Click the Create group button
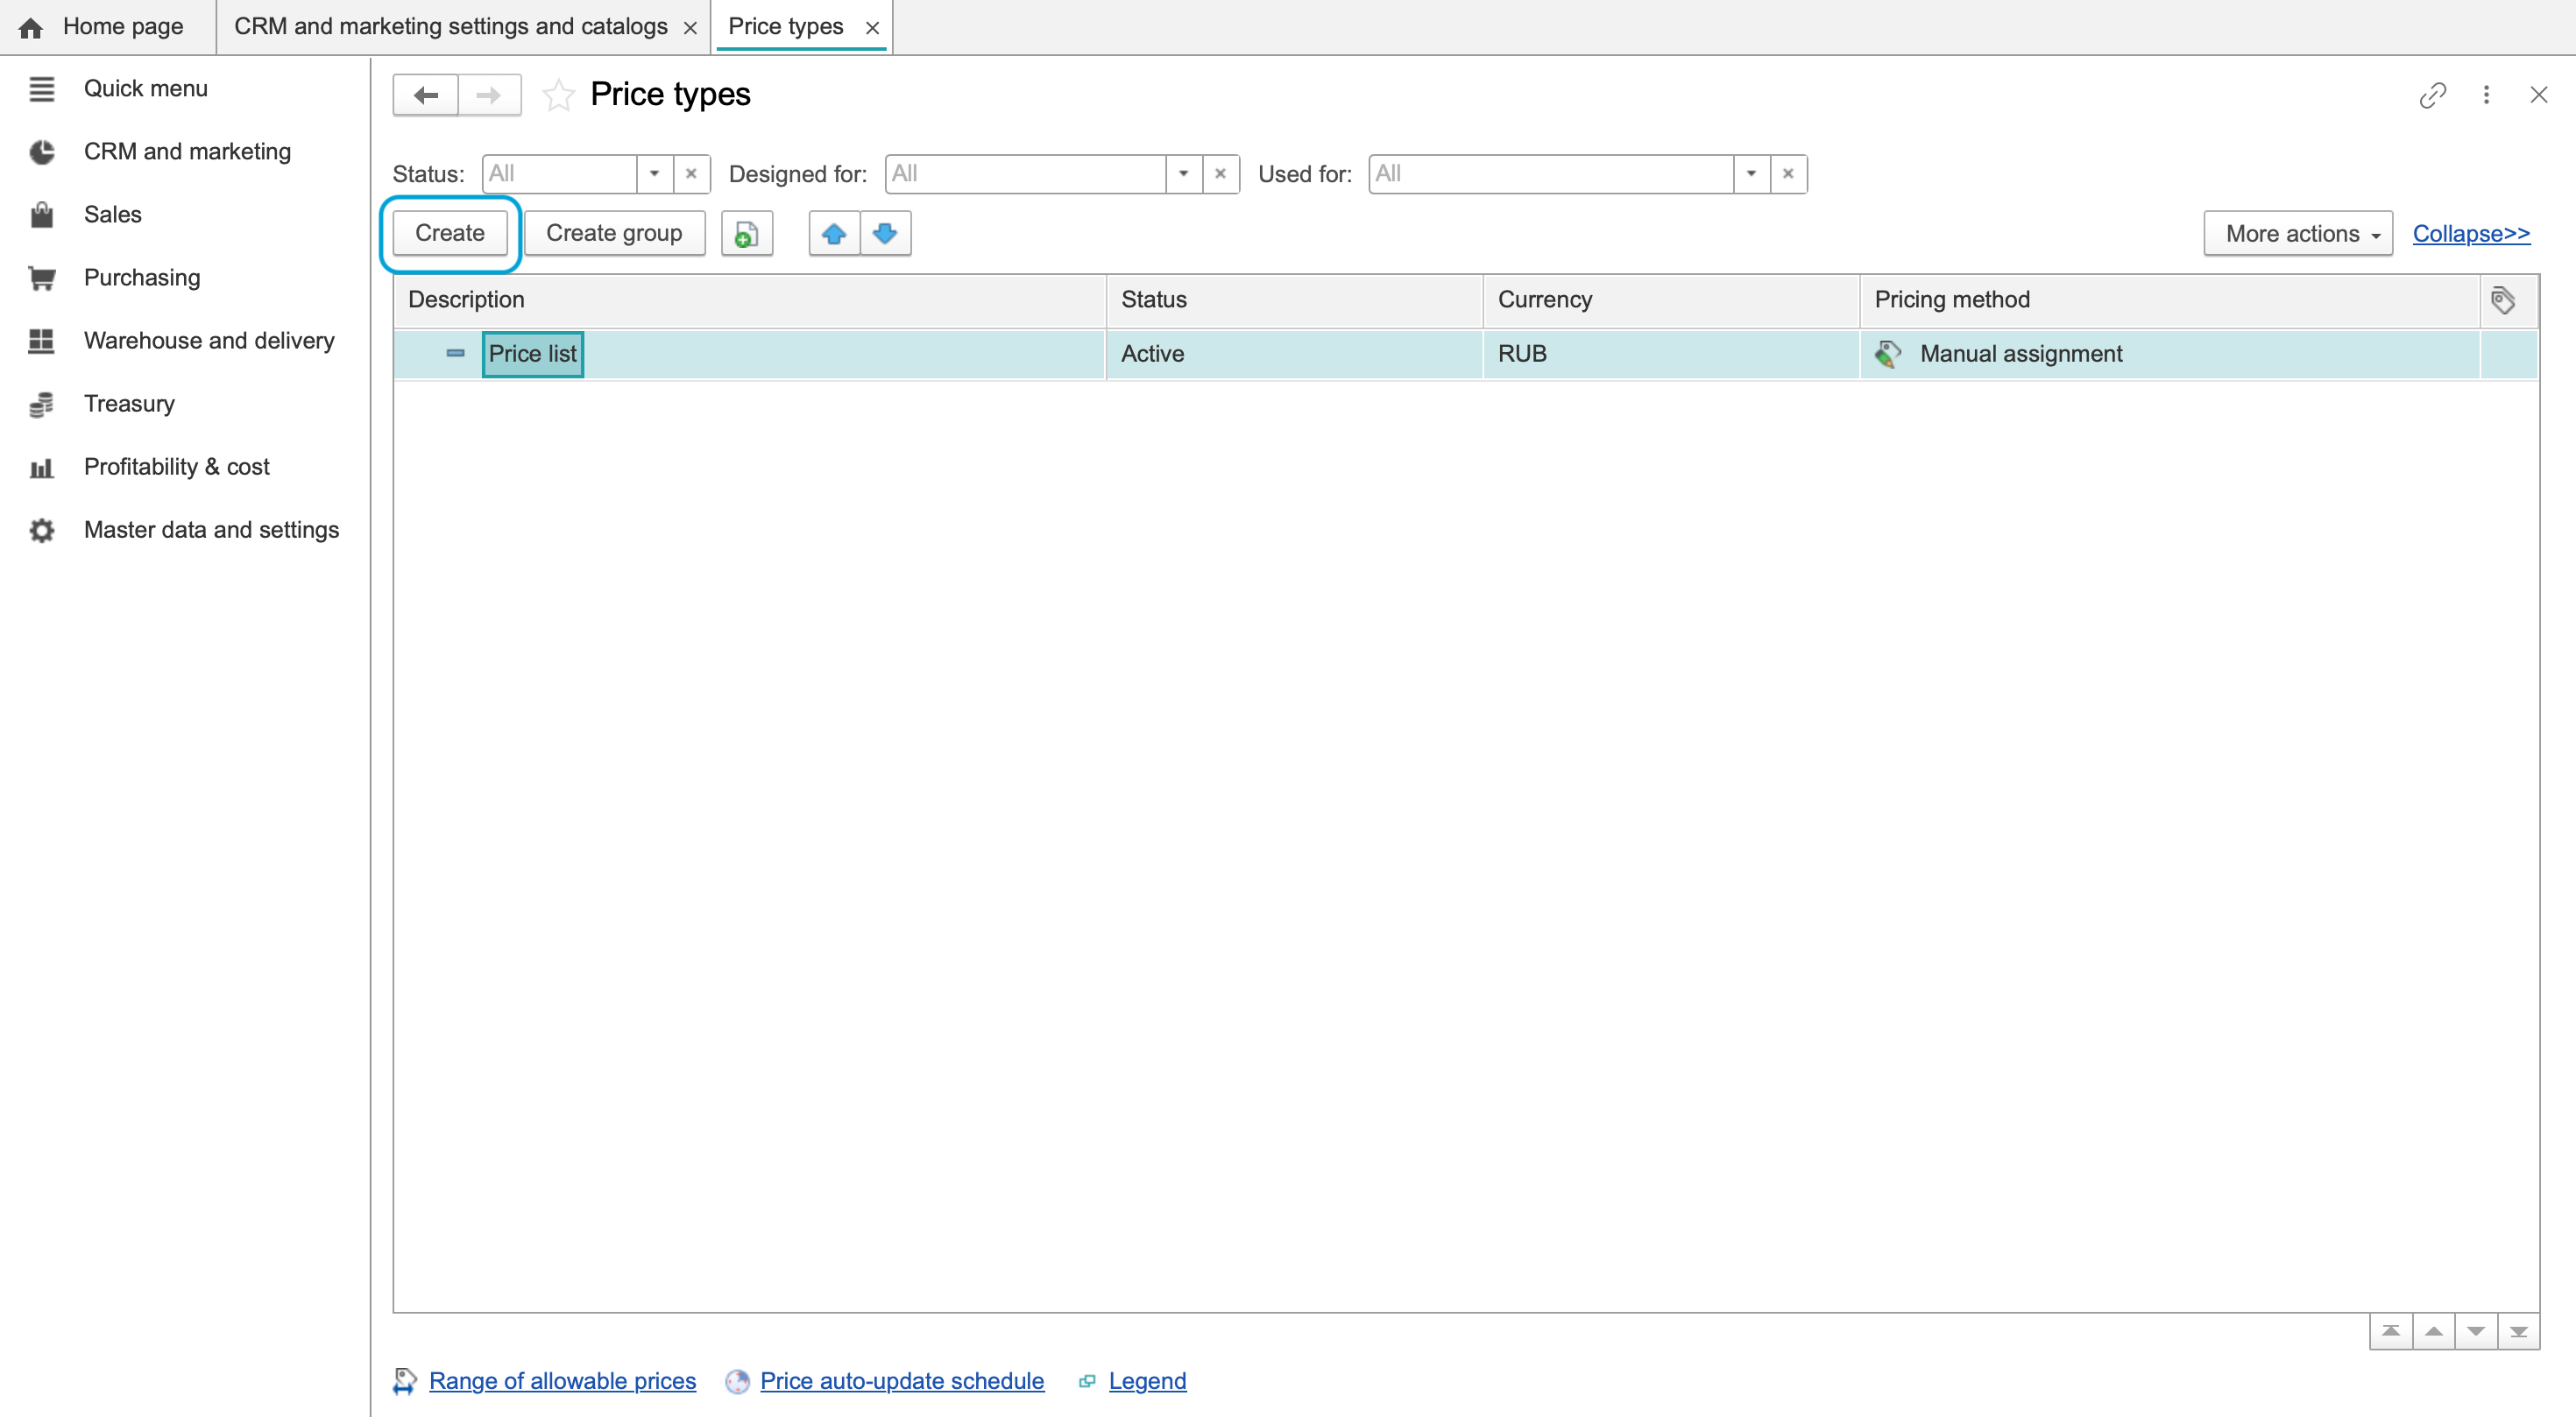This screenshot has width=2576, height=1417. (614, 234)
